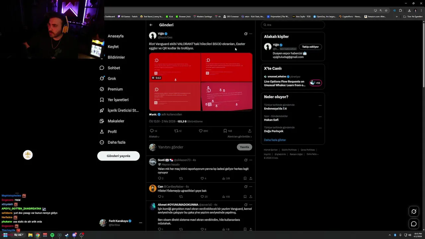The image size is (425, 239).
Task: Open Chrome extensions puzzle icon
Action: coord(400,10)
